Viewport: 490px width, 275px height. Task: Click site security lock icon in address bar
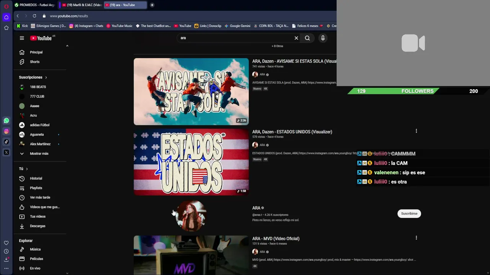point(44,16)
